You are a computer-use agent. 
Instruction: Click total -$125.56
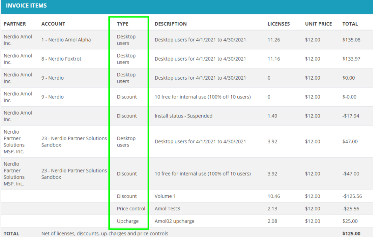click(352, 196)
